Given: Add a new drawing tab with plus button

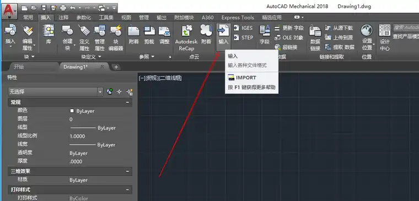Looking at the screenshot, I should coord(116,67).
